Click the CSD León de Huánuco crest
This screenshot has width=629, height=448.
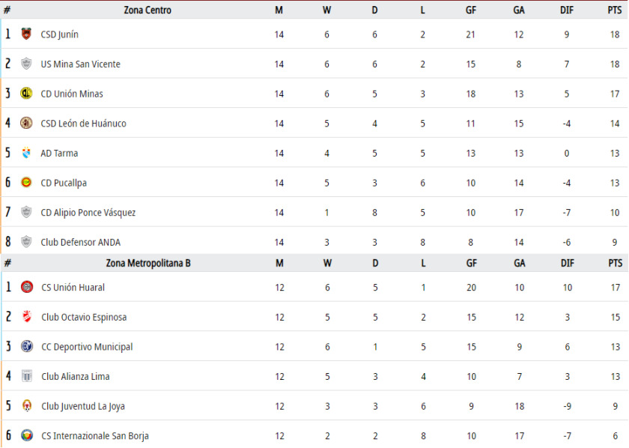coord(26,123)
